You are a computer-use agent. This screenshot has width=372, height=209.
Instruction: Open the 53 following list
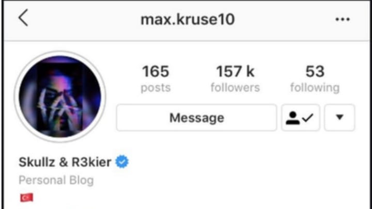pyautogui.click(x=315, y=79)
